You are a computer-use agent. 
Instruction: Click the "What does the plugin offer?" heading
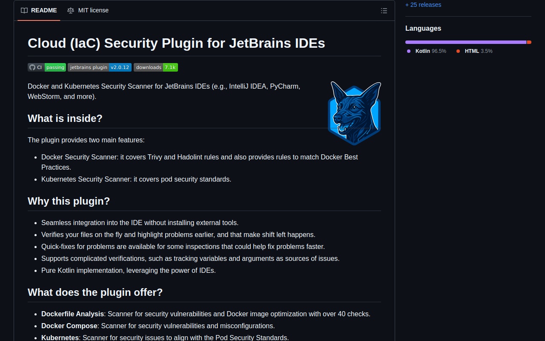[95, 292]
